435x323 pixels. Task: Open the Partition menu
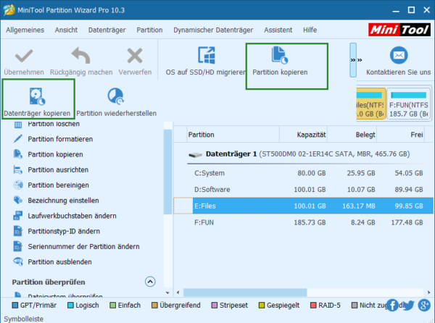(x=149, y=30)
